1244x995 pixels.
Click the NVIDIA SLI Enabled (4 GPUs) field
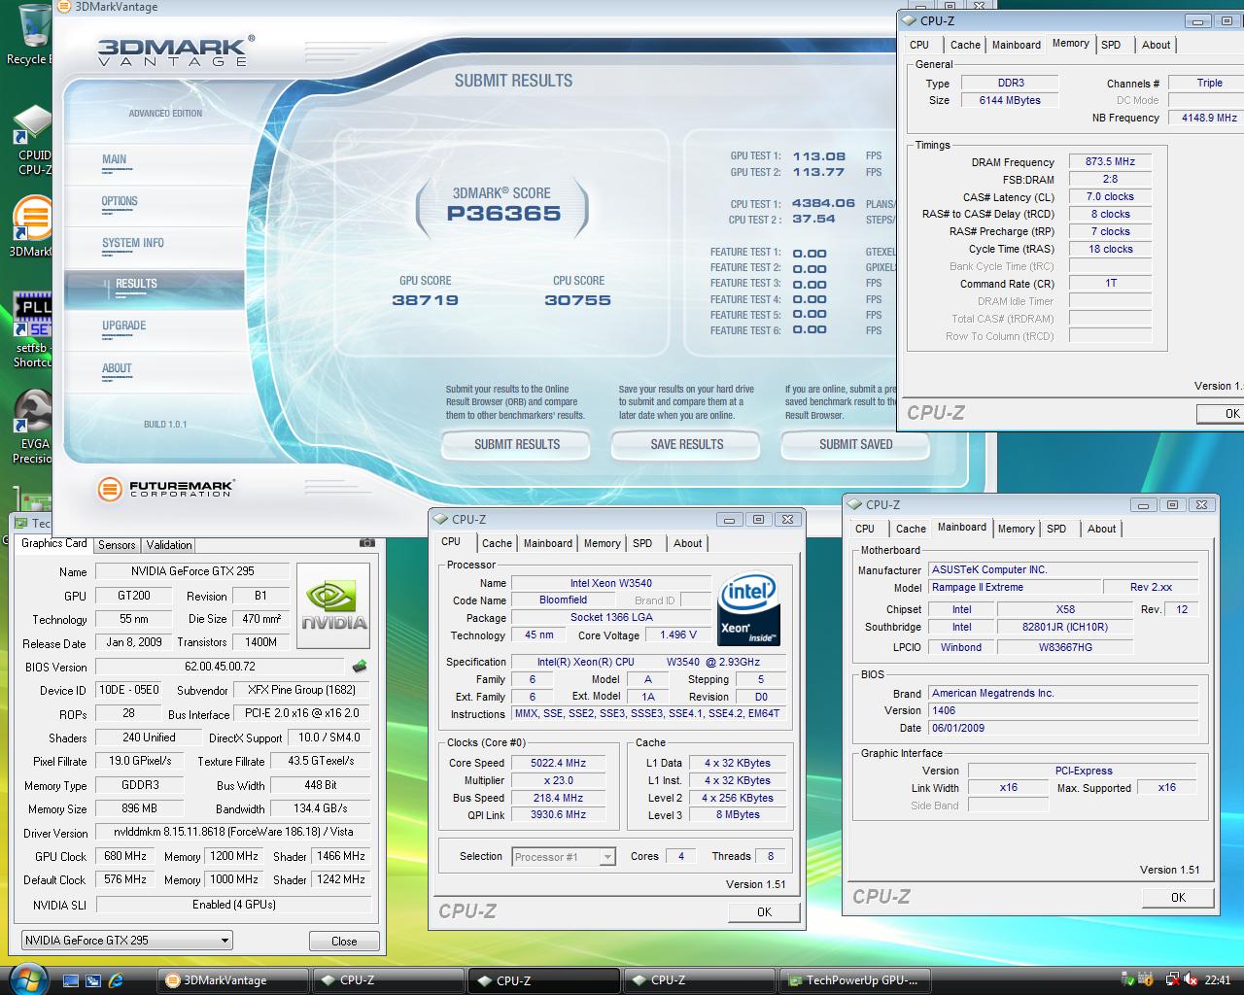[233, 905]
